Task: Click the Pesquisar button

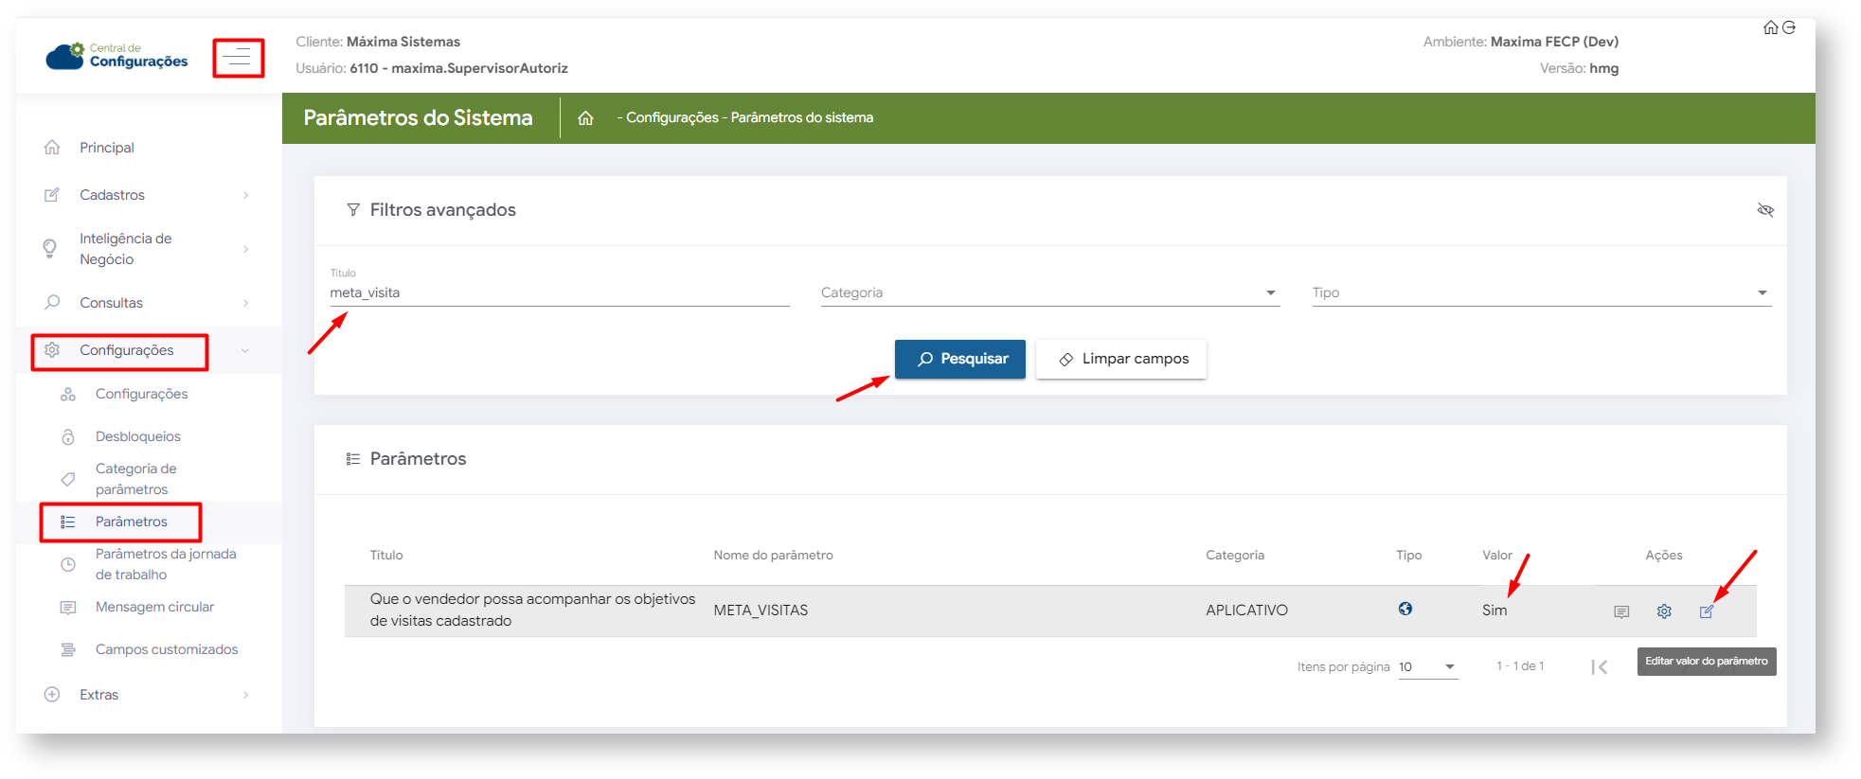Action: 959,359
